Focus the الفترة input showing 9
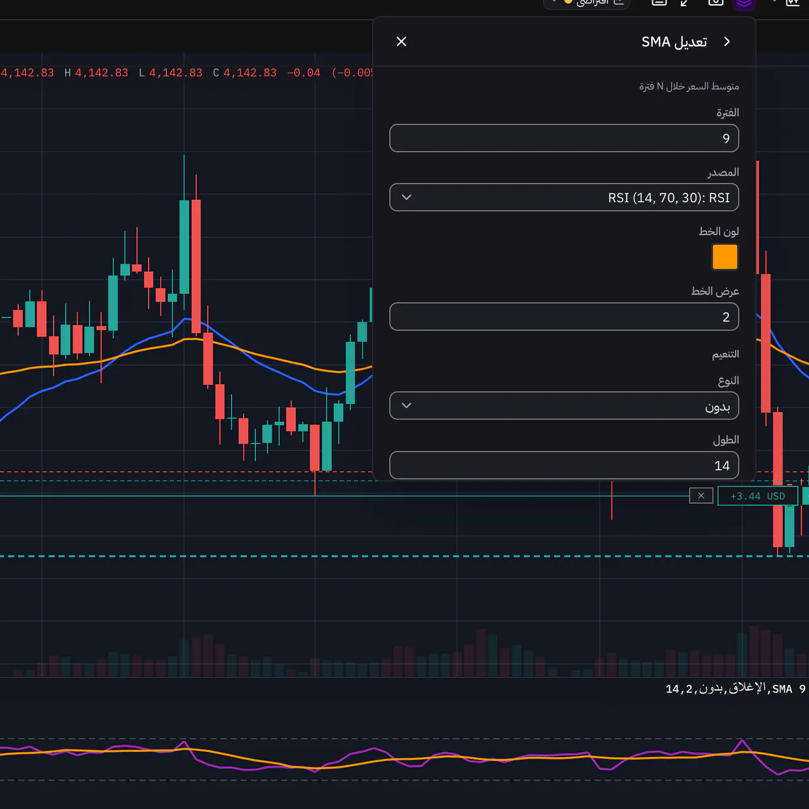The width and height of the screenshot is (809, 809). [x=564, y=138]
